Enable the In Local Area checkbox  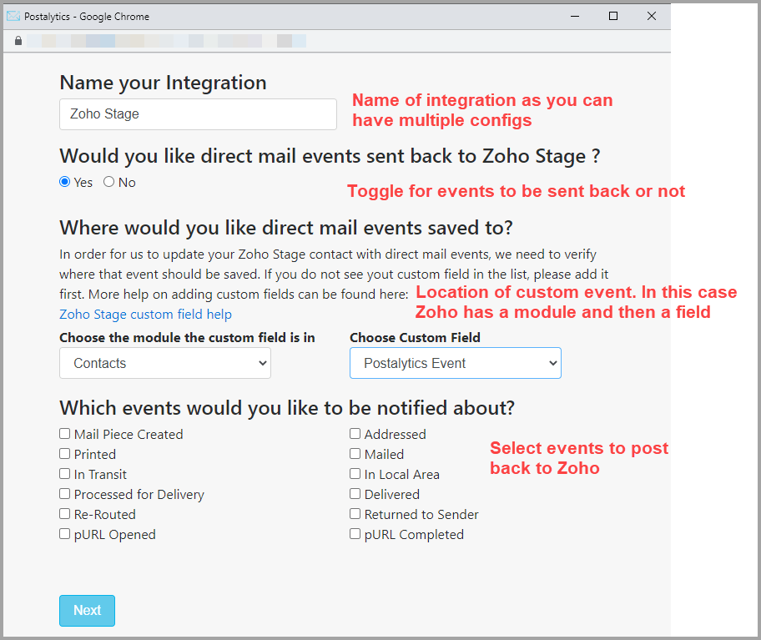click(x=355, y=474)
